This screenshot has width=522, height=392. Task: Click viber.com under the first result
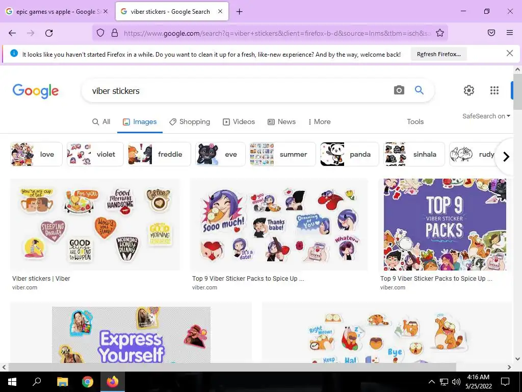tap(24, 287)
